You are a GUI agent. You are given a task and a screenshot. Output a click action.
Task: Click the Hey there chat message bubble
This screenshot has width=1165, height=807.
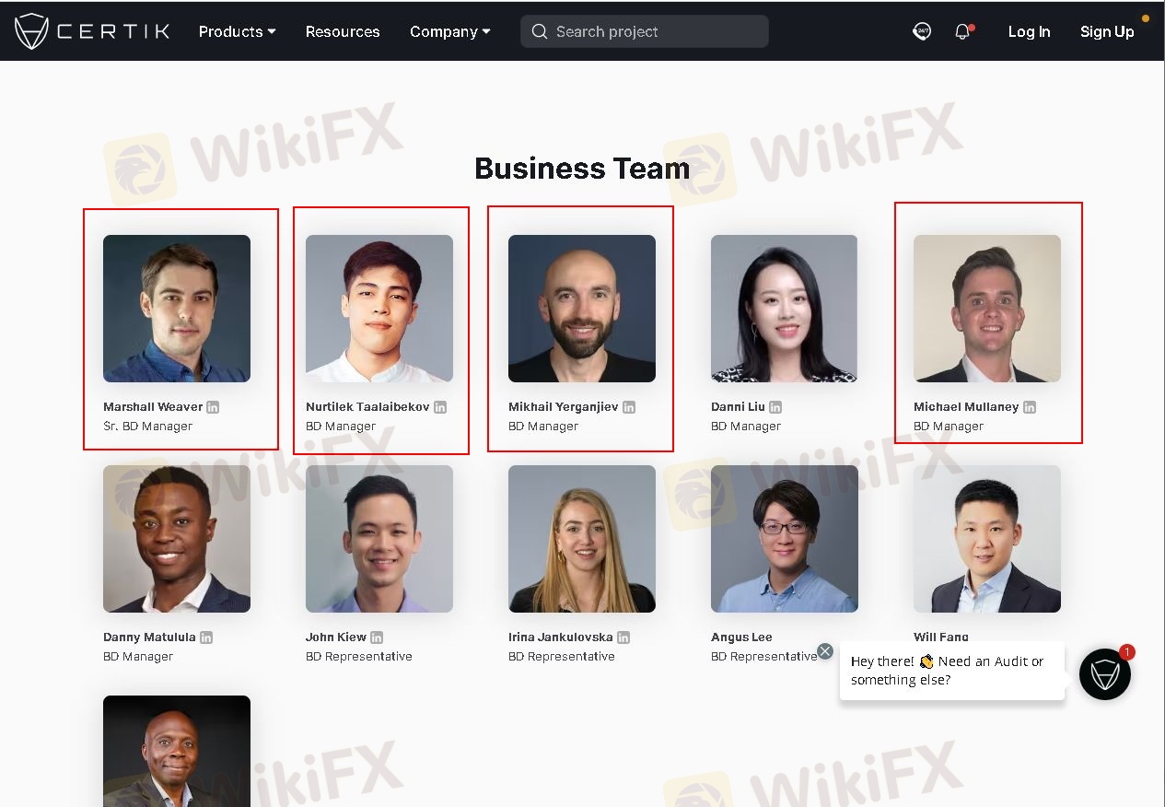tap(952, 671)
